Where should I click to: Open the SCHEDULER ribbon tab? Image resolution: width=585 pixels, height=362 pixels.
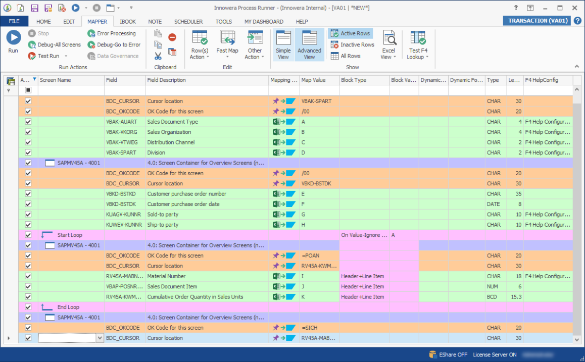point(188,22)
